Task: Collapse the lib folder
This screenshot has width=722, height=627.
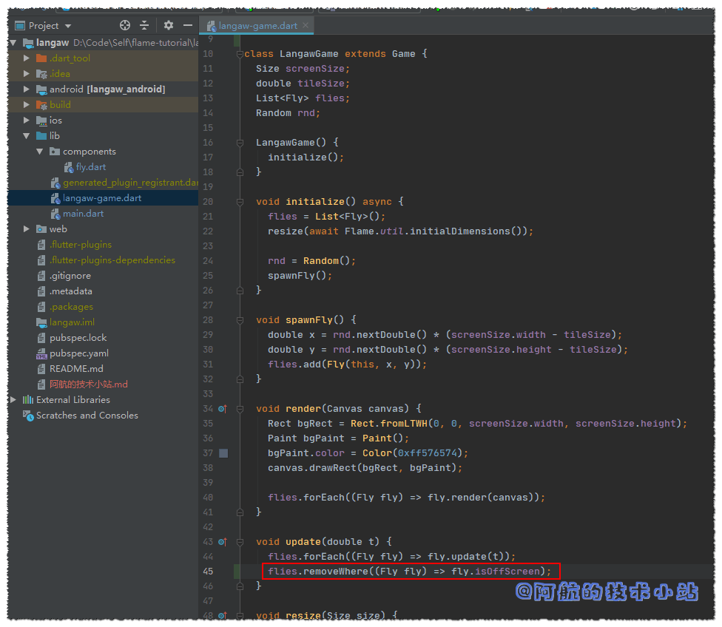Action: 27,136
